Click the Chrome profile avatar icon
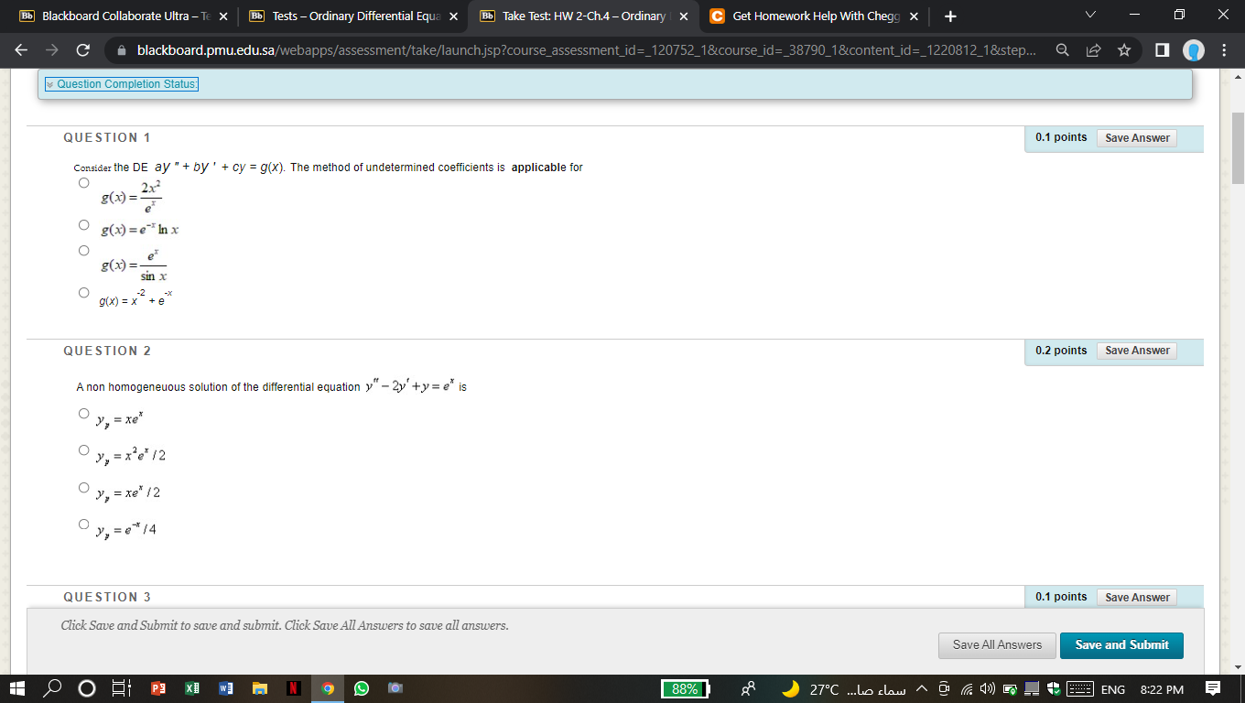 tap(1192, 50)
